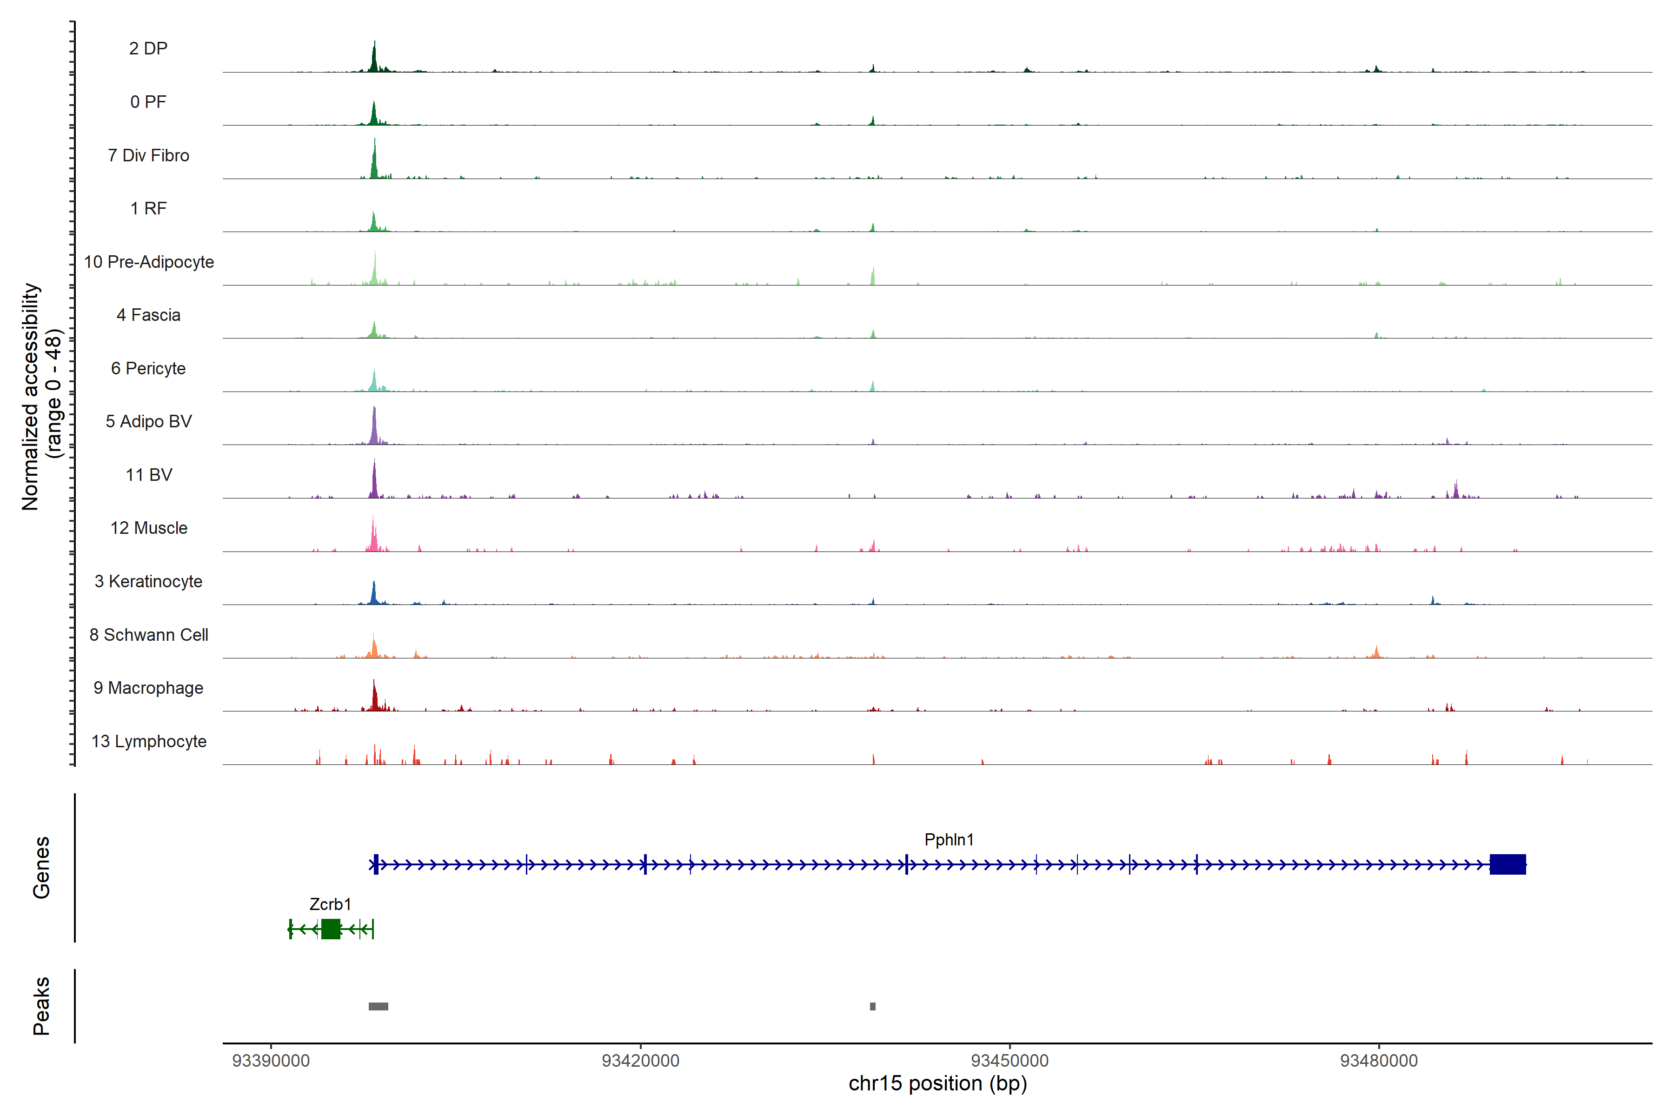Click the green Zcrb1 exon block
This screenshot has height=1116, width=1674.
pyautogui.click(x=330, y=929)
